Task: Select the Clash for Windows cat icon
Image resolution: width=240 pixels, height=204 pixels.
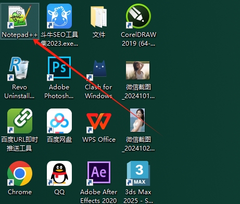Action: tap(97, 70)
